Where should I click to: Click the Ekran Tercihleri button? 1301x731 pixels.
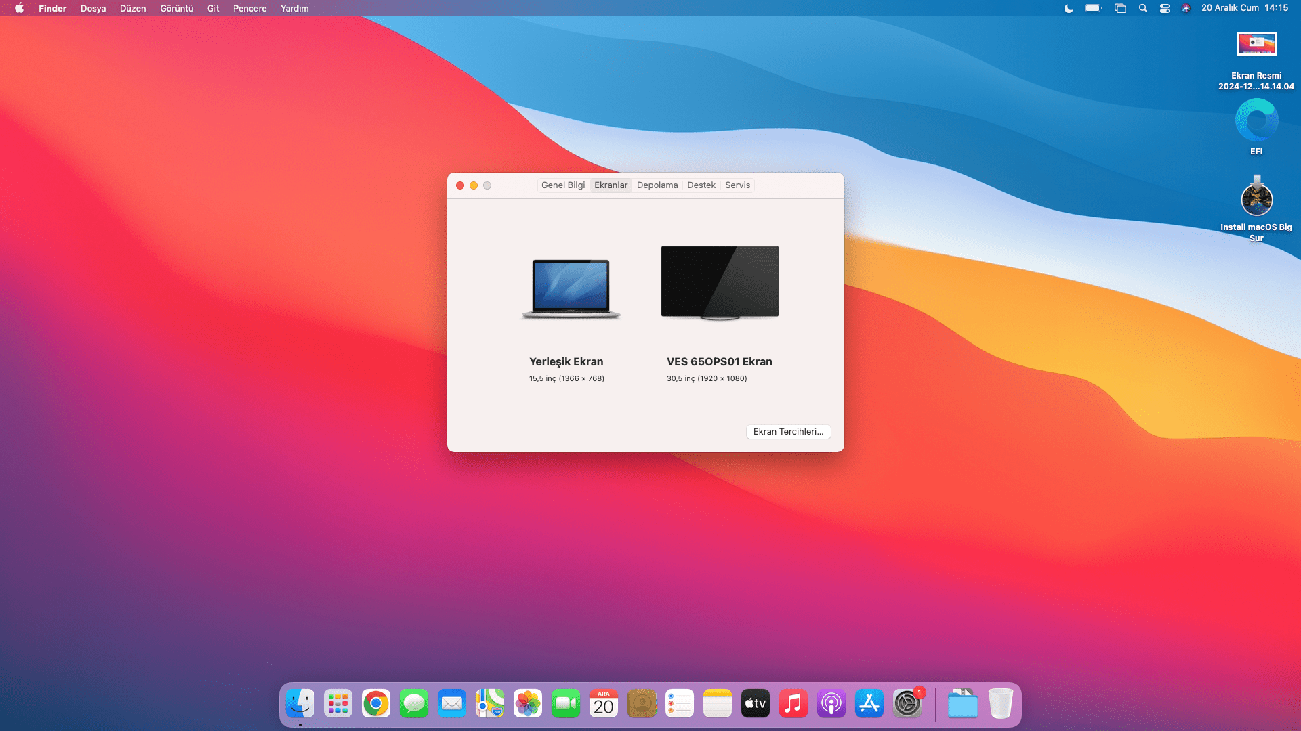pos(788,431)
